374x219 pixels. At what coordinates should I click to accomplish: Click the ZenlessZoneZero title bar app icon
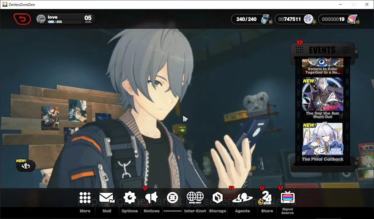coord(5,4)
